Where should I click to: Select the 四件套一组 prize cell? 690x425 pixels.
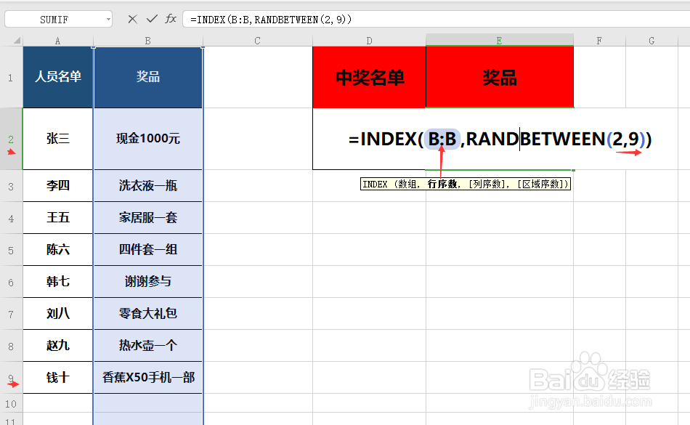click(x=148, y=250)
